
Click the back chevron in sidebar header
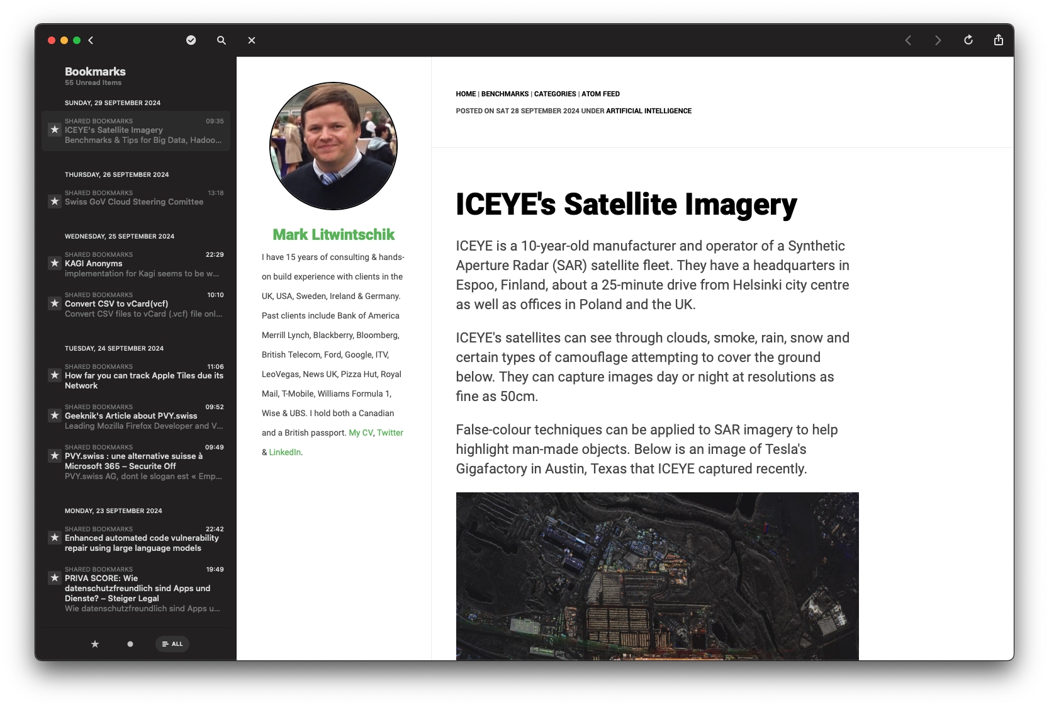click(91, 40)
